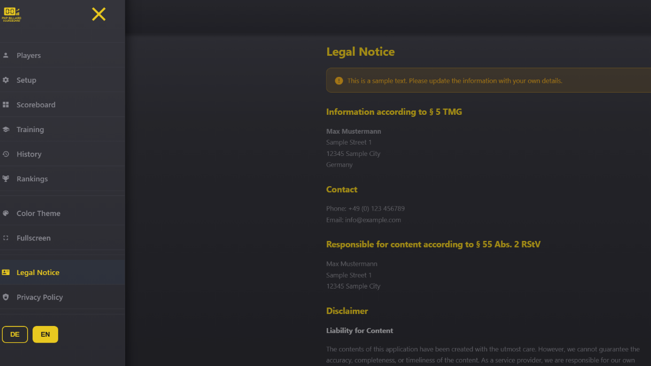Select the EN language button
The image size is (651, 366).
tap(45, 335)
